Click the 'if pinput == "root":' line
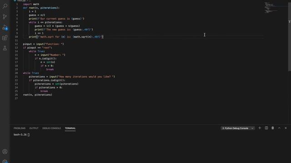291x163 pixels. click(37, 48)
